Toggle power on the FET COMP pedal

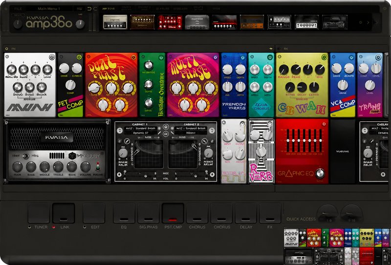click(x=79, y=57)
